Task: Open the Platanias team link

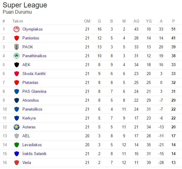Action: click(30, 83)
